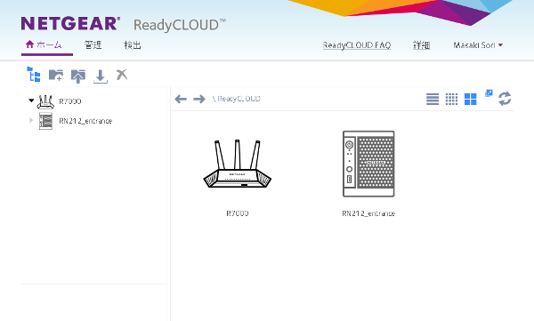Switch to small grid view
Viewport: 534px width, 321px height.
pyautogui.click(x=451, y=99)
